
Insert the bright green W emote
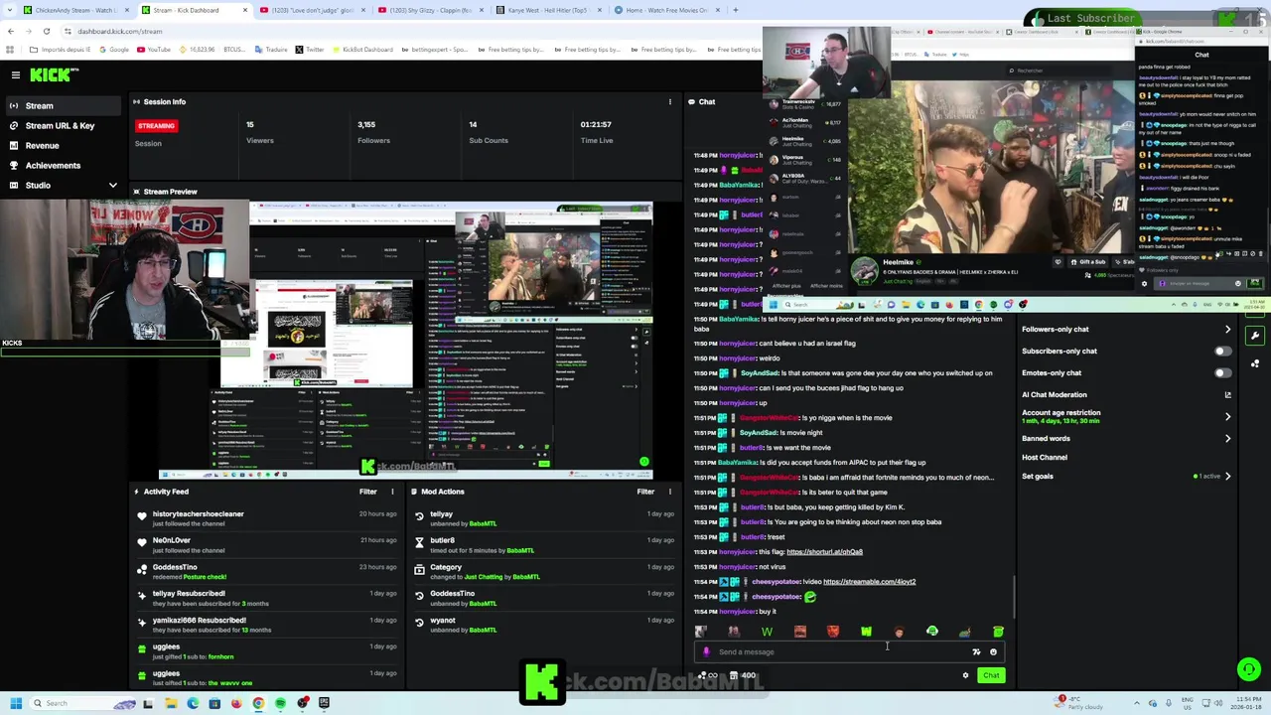coord(866,633)
